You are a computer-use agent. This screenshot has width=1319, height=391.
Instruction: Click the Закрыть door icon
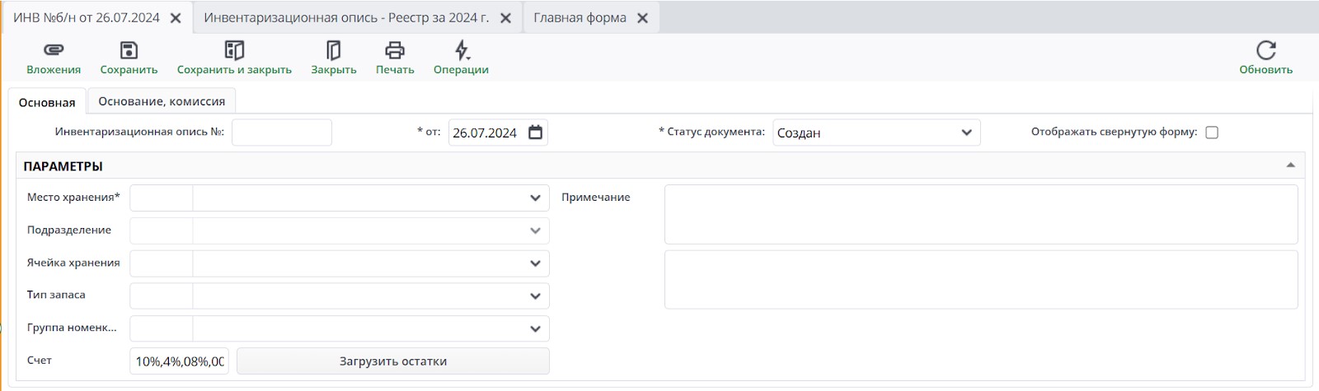[x=333, y=51]
